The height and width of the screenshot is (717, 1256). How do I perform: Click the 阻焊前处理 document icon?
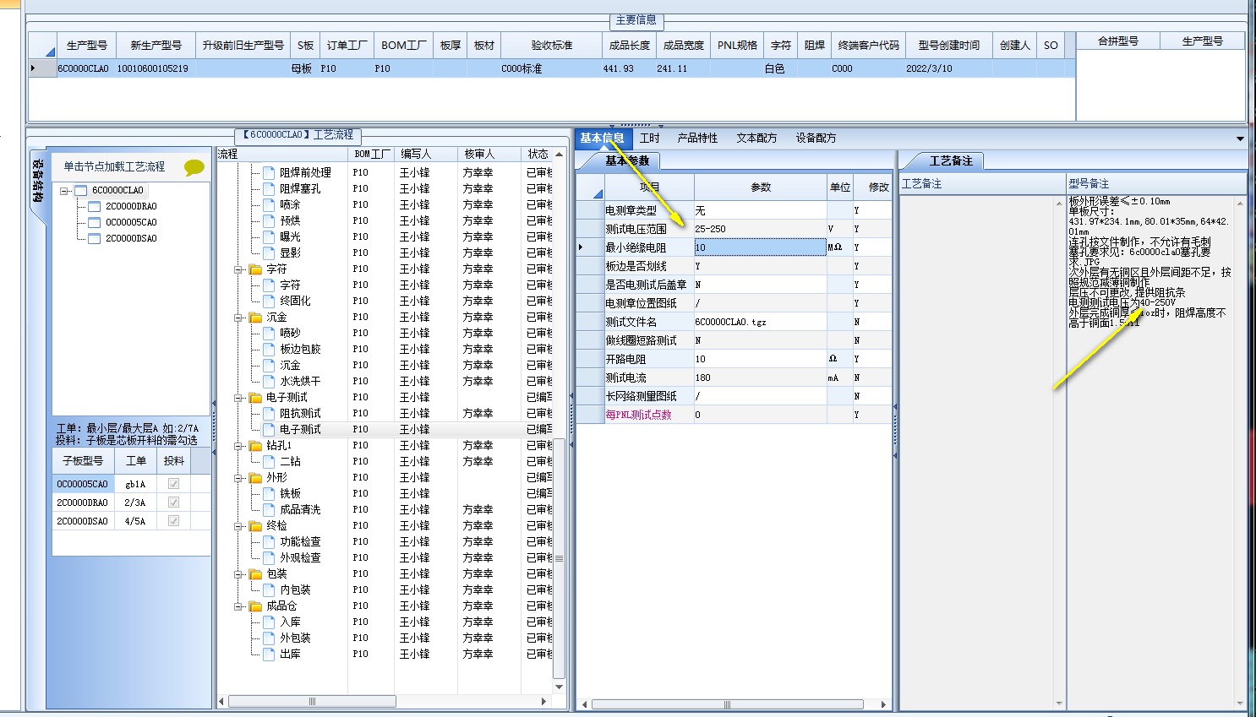click(x=269, y=172)
